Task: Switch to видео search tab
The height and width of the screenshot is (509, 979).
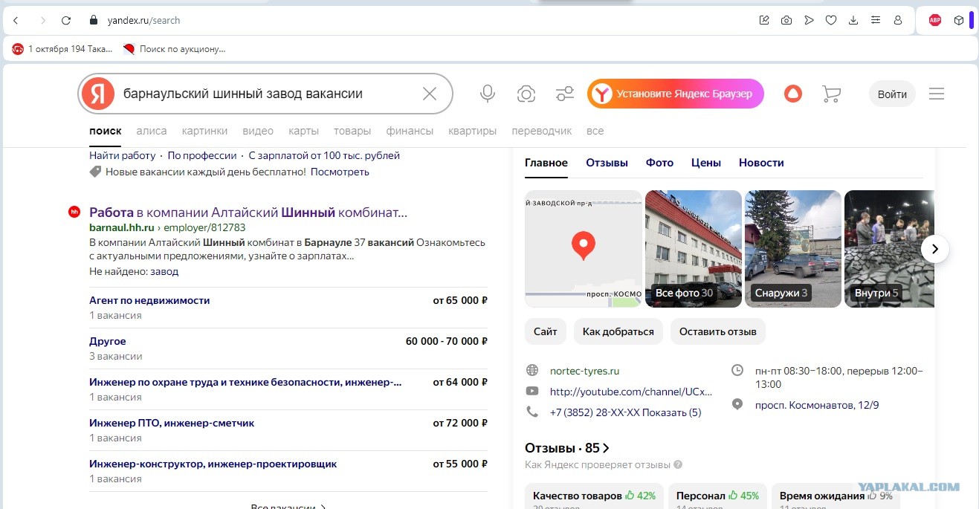Action: tap(258, 131)
